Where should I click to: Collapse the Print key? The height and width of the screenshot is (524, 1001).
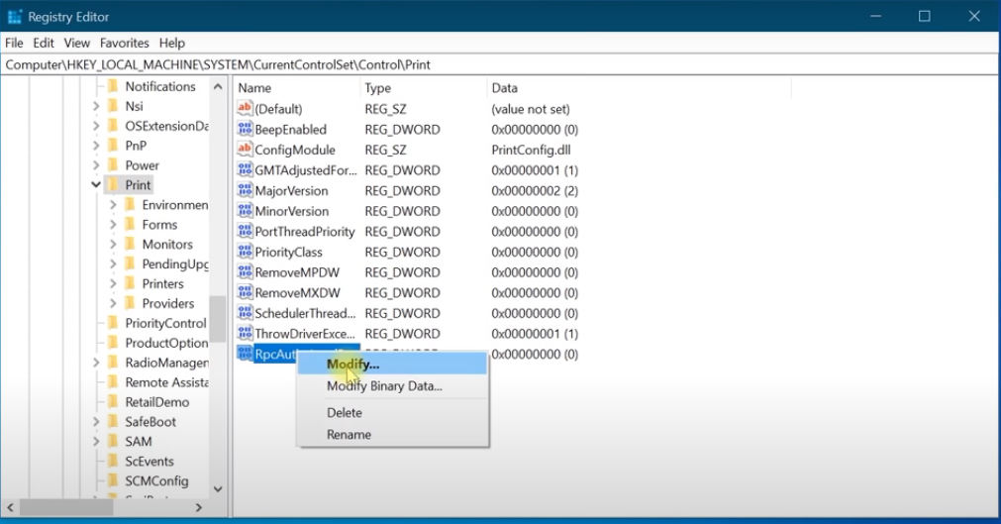click(x=96, y=184)
